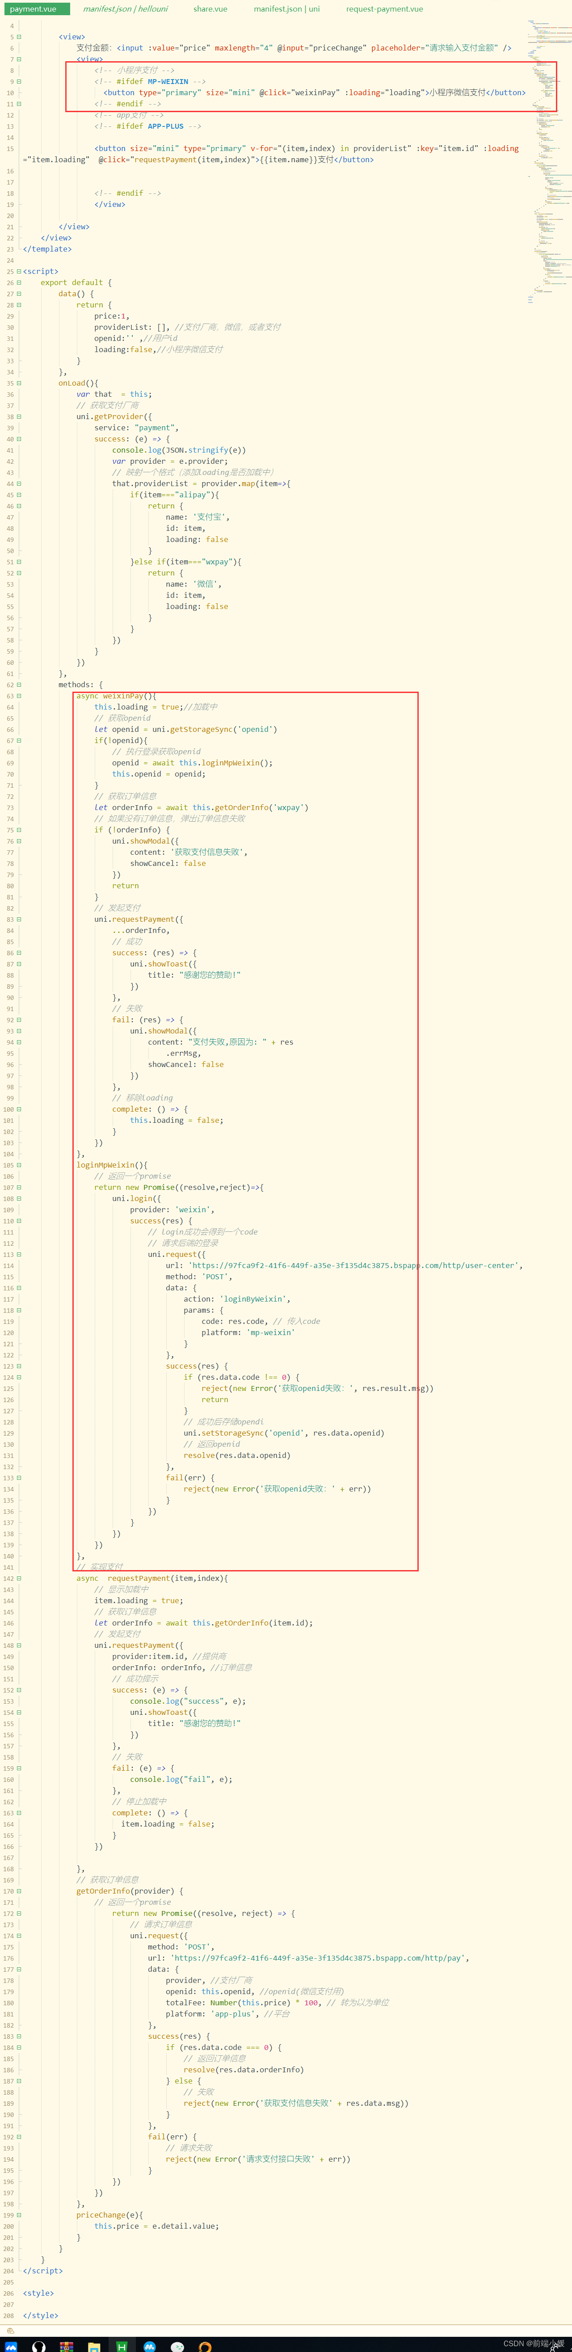
Task: Click the '<style>' opening tag
Action: click(38, 2293)
